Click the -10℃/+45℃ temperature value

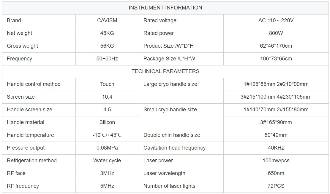click(107, 135)
